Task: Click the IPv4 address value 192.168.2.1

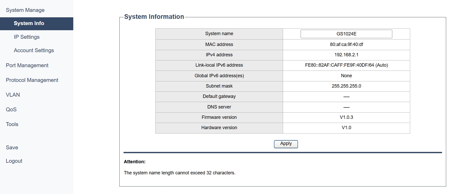Action: pyautogui.click(x=346, y=55)
